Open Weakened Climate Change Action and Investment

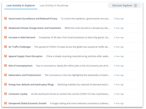pos(35,28)
